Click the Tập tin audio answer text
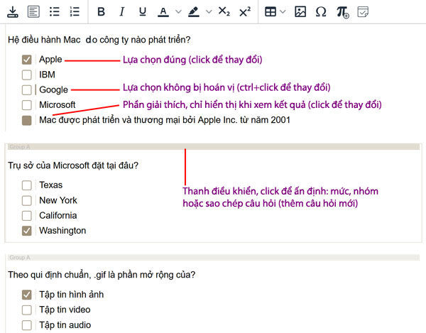426x333 pixels. [x=65, y=325]
